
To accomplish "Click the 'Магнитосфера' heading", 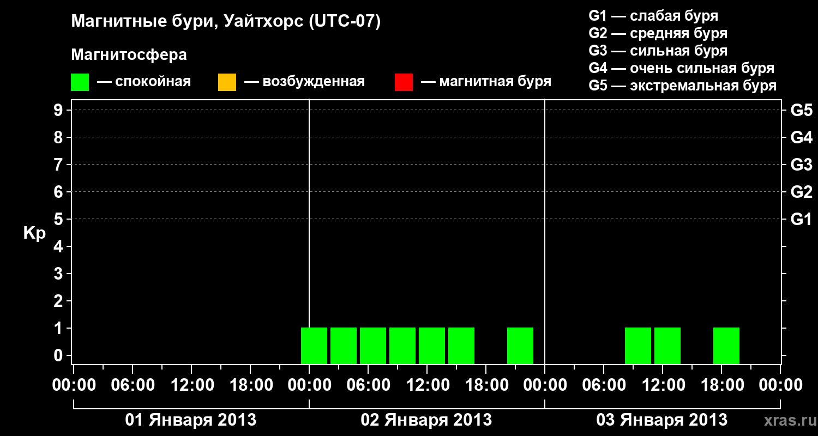I will click(129, 56).
